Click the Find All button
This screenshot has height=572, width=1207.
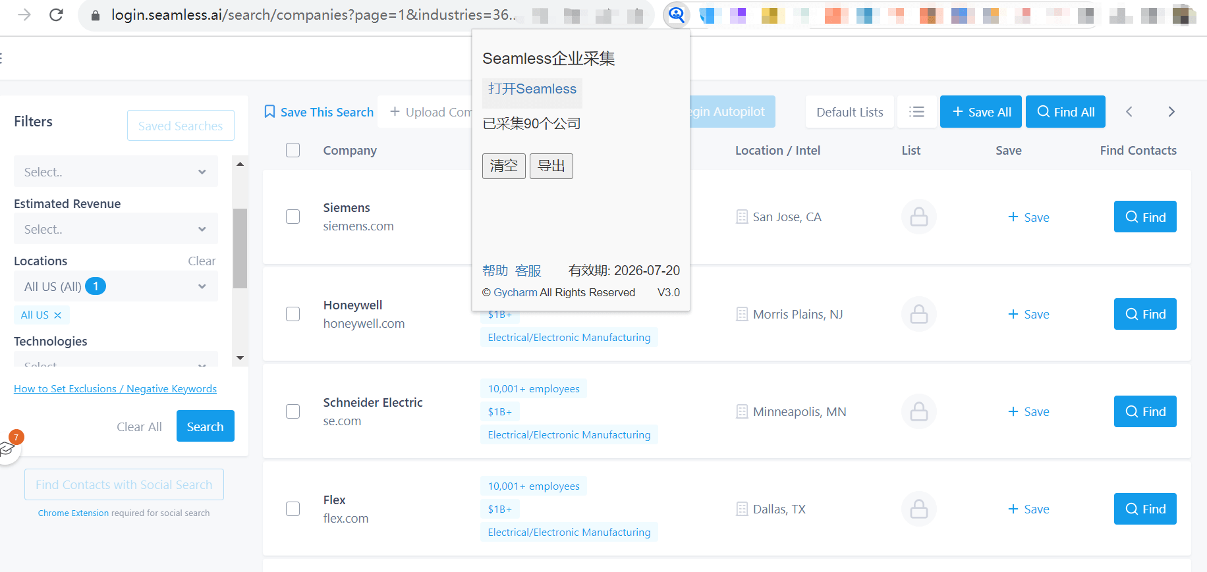tap(1065, 112)
